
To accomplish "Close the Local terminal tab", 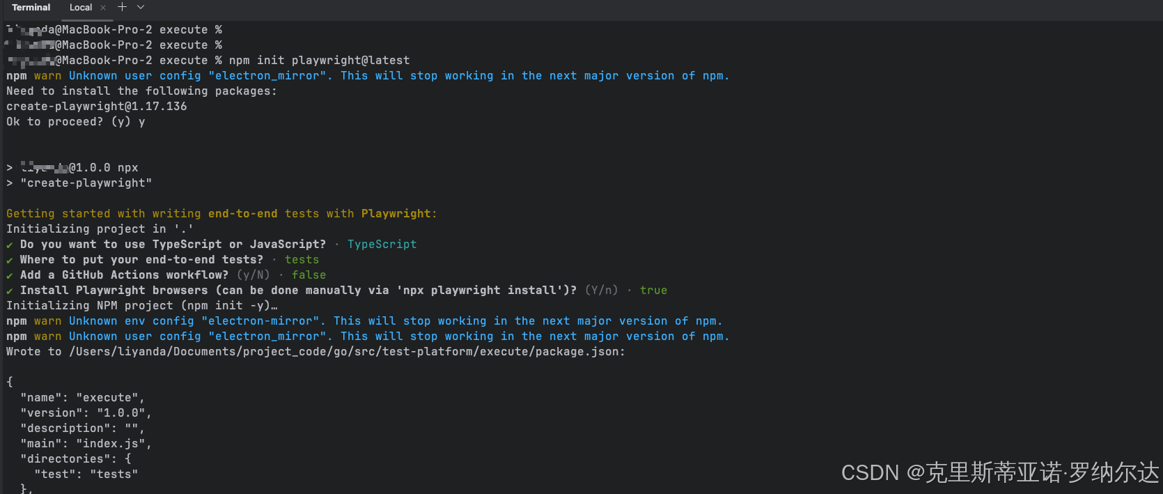I will (103, 8).
